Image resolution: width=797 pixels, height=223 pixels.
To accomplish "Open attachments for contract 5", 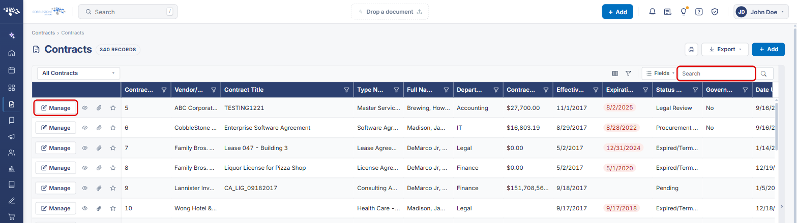I will [x=99, y=107].
